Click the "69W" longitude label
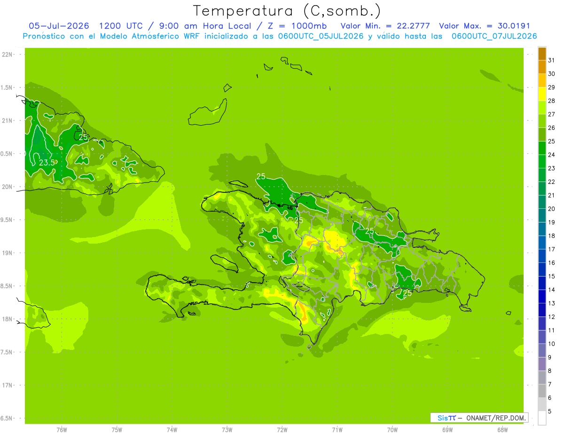The height and width of the screenshot is (436, 564). point(447,430)
